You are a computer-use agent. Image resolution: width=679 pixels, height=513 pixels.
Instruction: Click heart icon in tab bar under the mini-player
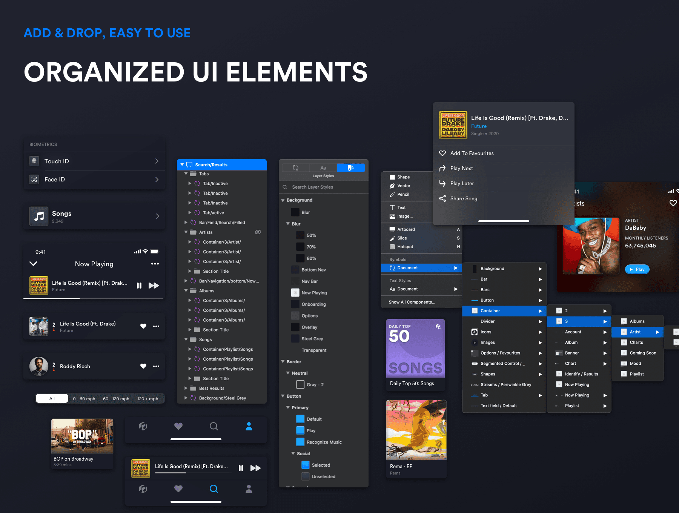pos(178,489)
